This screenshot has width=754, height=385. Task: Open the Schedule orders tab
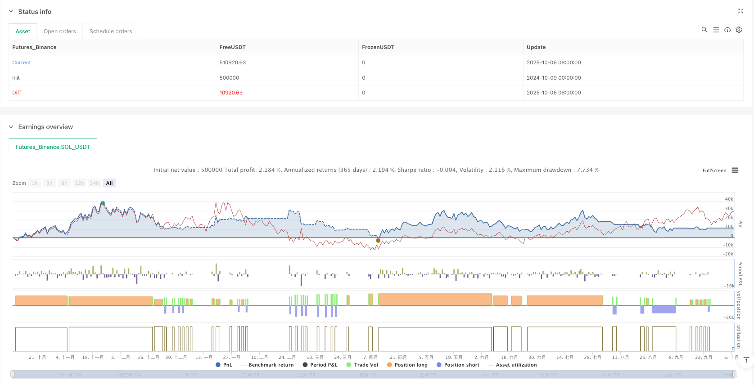(x=111, y=31)
